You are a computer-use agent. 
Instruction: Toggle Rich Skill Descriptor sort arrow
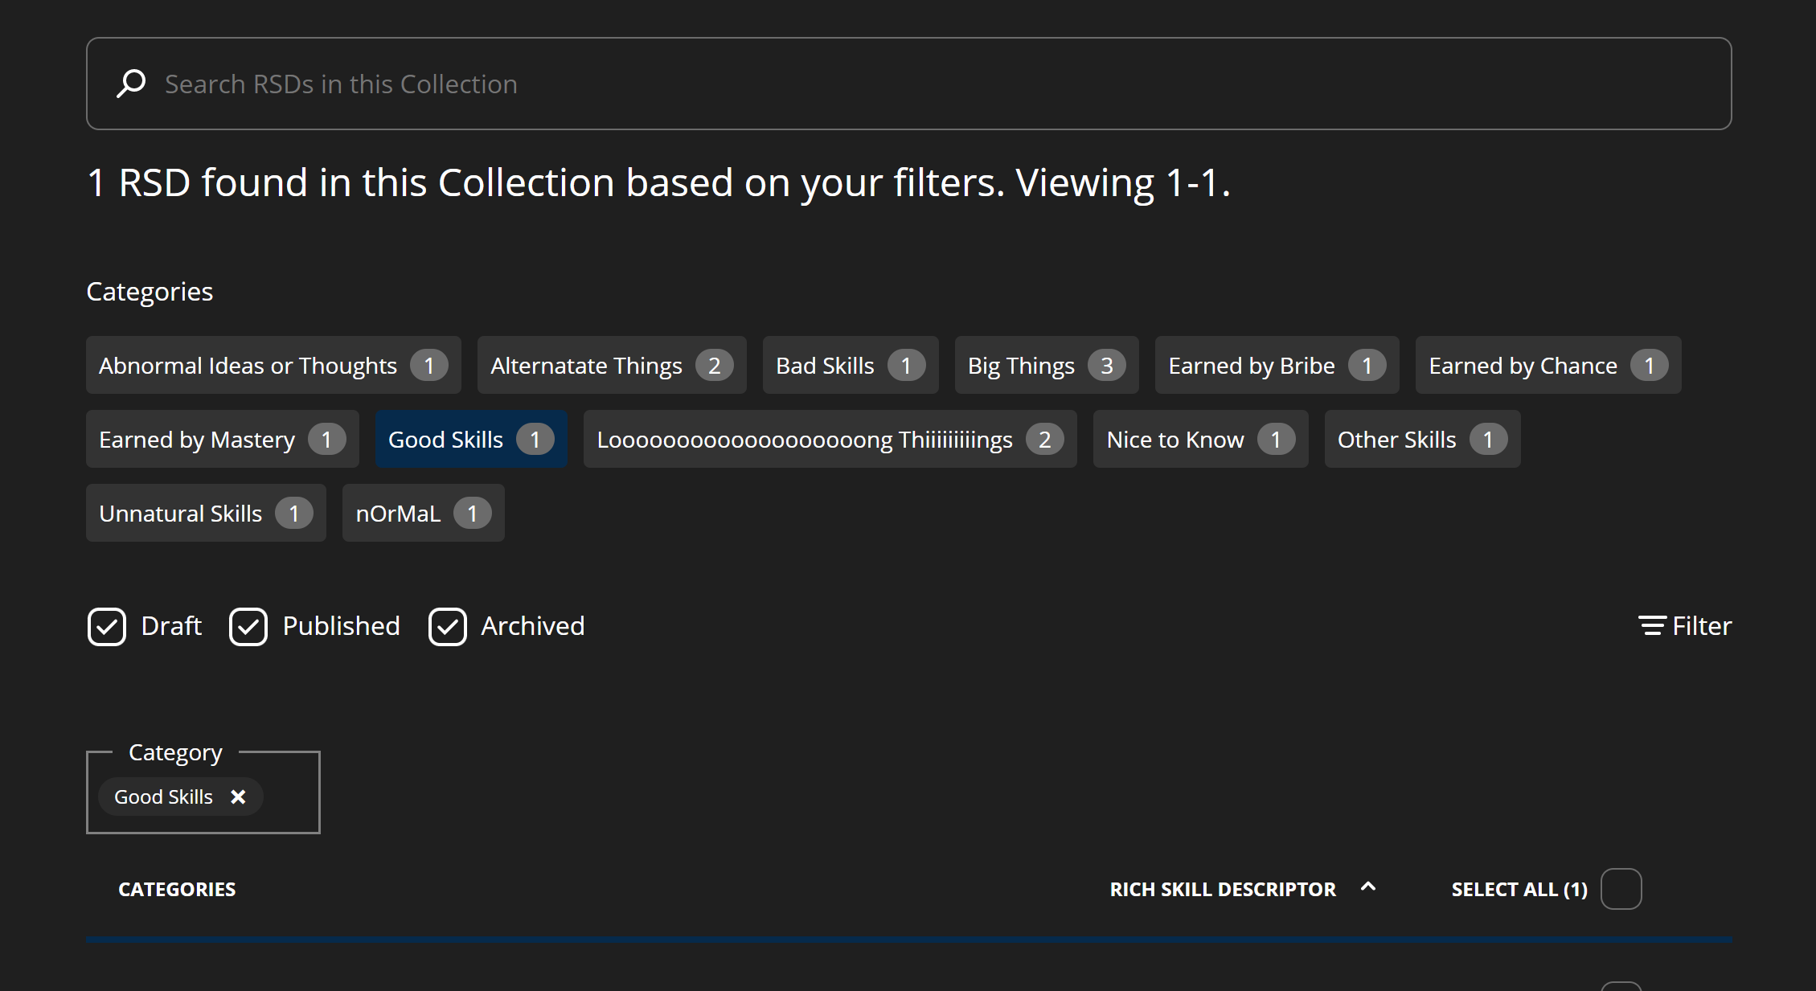point(1367,887)
